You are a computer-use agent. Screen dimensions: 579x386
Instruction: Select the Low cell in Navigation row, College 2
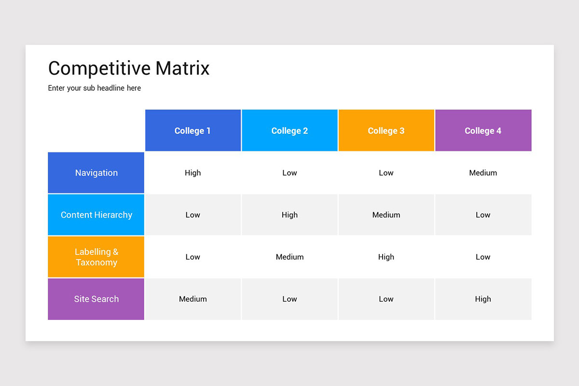point(289,172)
